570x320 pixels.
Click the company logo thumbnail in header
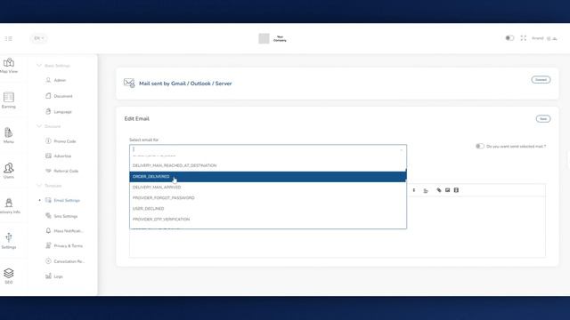tap(264, 38)
